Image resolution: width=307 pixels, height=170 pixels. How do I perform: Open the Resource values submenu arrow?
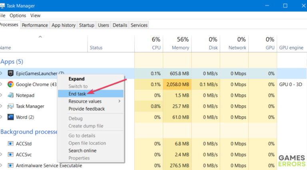[x=119, y=102]
